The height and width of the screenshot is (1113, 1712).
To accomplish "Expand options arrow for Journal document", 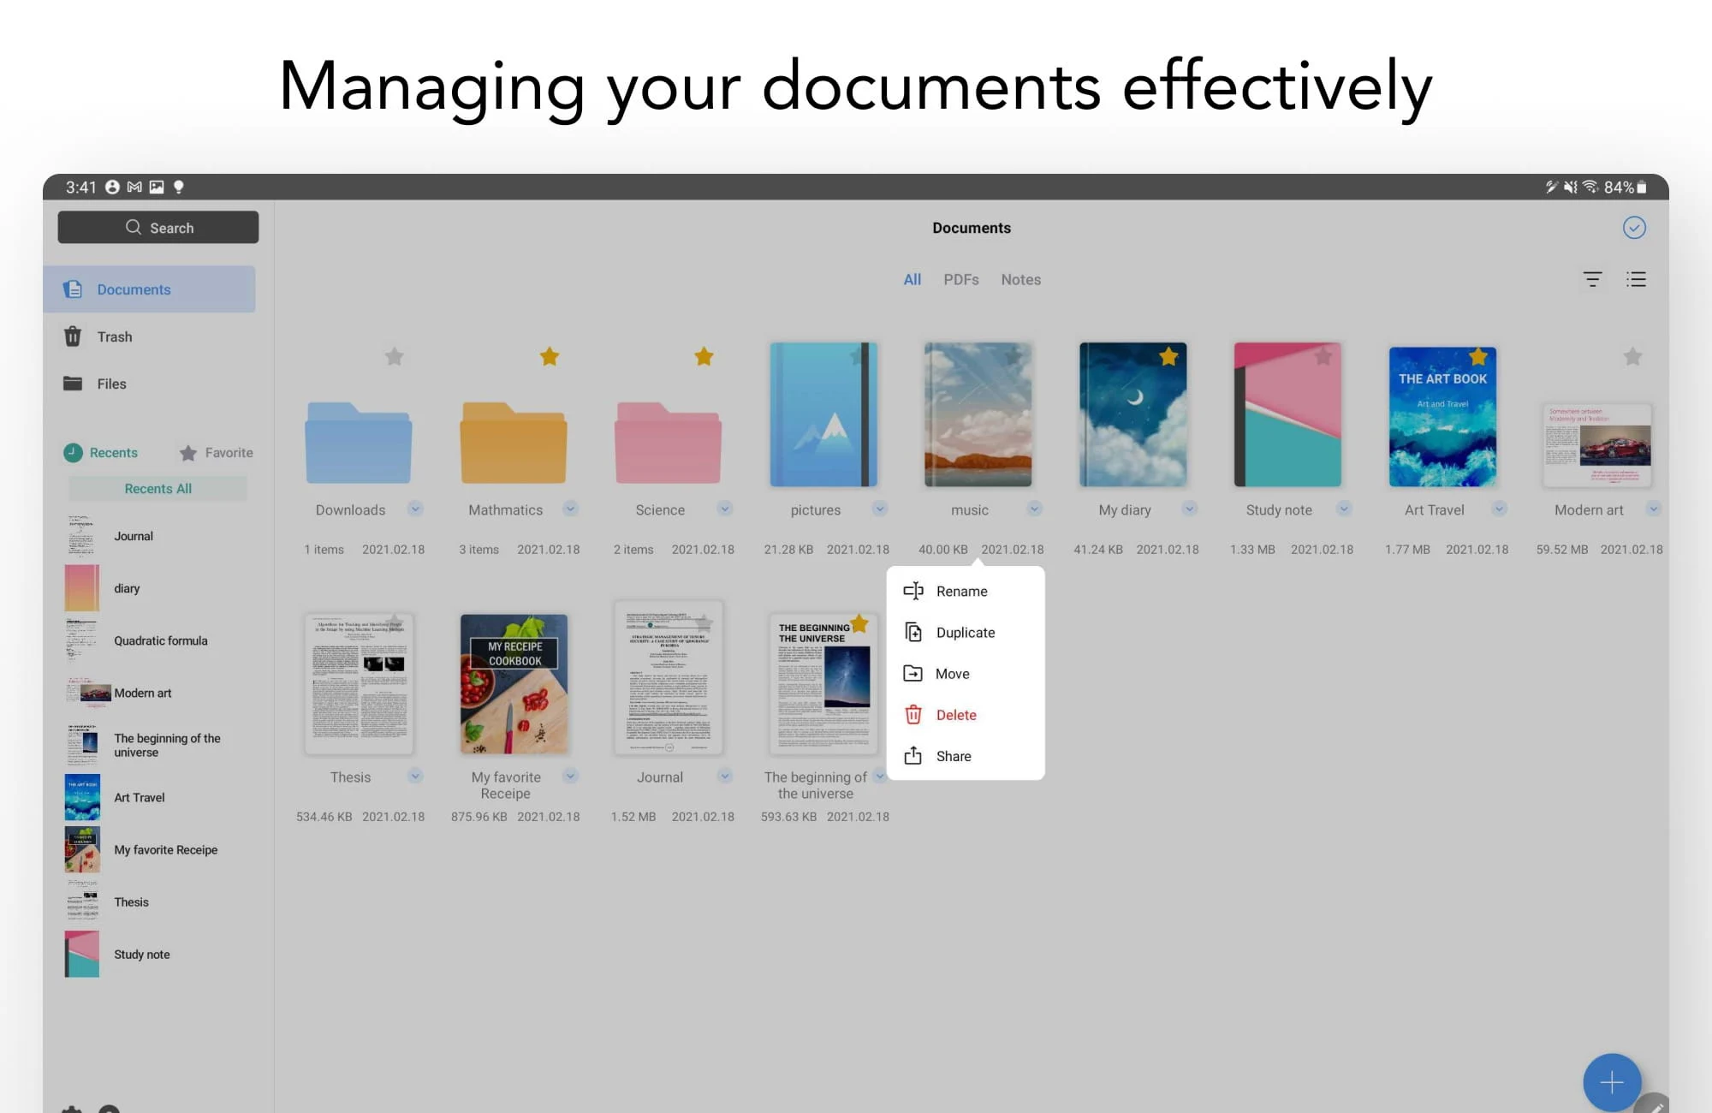I will point(725,776).
